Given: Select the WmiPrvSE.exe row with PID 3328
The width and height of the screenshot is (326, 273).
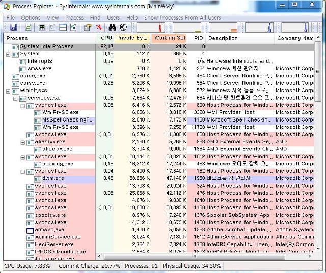Looking at the screenshot, I should coord(159,112).
